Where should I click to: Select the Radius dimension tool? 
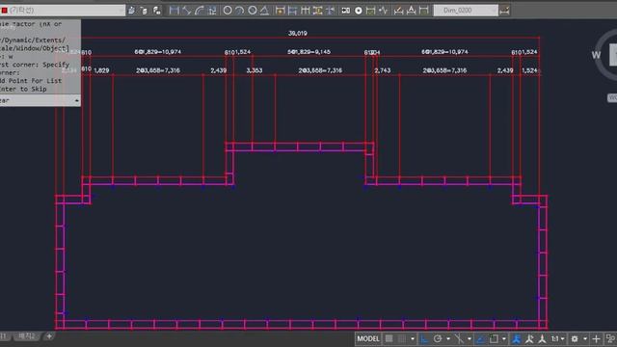(228, 11)
